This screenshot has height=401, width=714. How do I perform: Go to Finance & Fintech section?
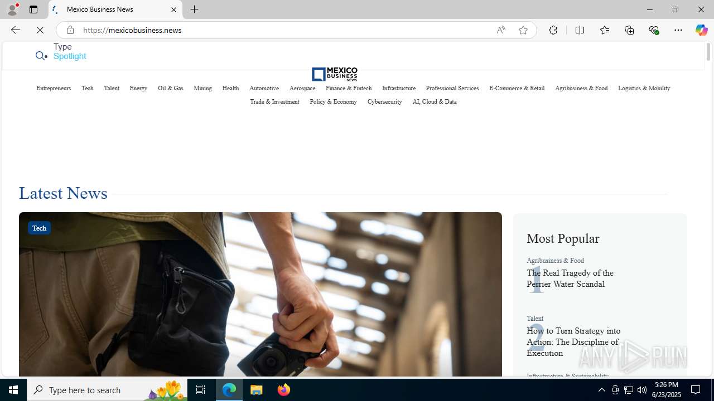coord(349,89)
